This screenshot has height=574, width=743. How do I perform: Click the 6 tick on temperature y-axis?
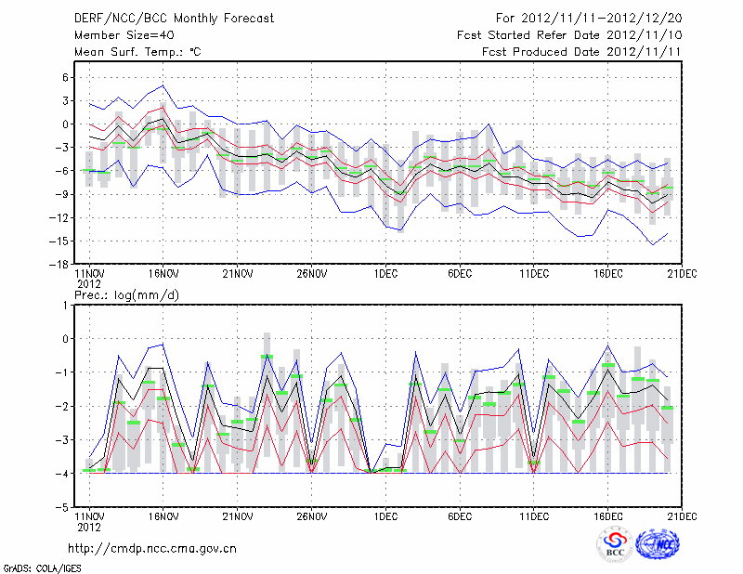pyautogui.click(x=63, y=77)
